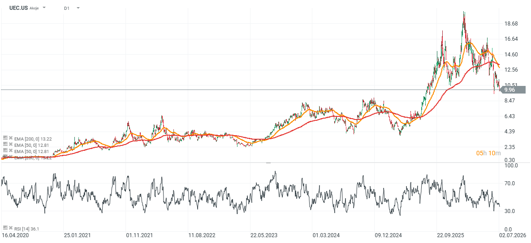Screen dimensions: 531x243
Task: Expand the D1 timeframe dropdown arrow
Action: coord(78,8)
